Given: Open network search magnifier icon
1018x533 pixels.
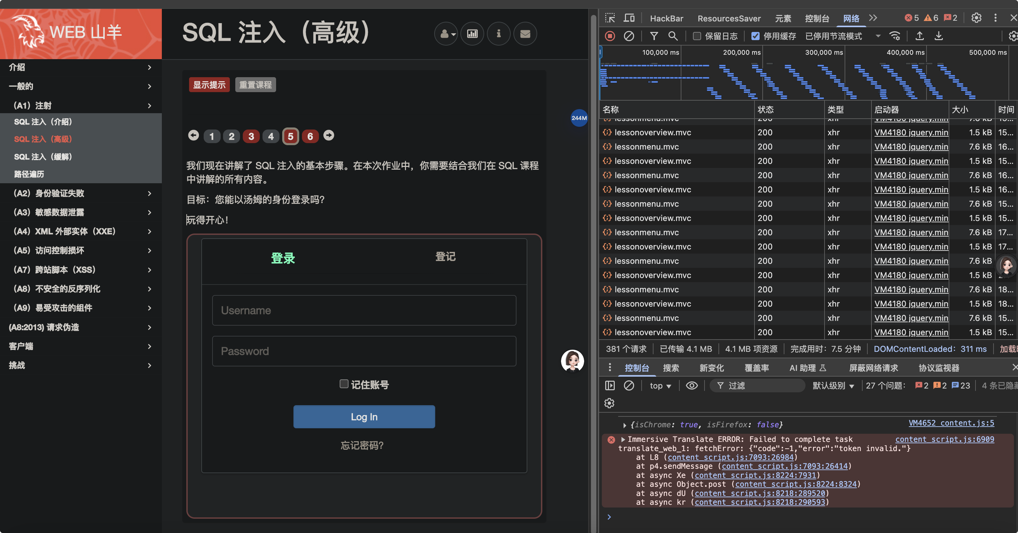Looking at the screenshot, I should (x=673, y=36).
